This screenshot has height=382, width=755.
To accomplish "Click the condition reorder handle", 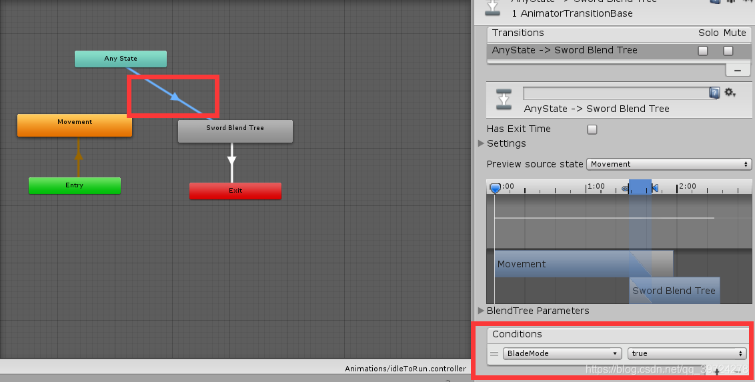I will coord(494,354).
